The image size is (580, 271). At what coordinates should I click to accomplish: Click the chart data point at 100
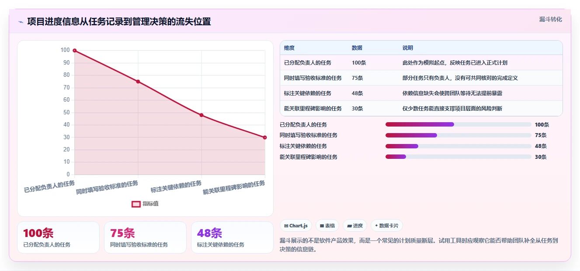click(x=75, y=51)
